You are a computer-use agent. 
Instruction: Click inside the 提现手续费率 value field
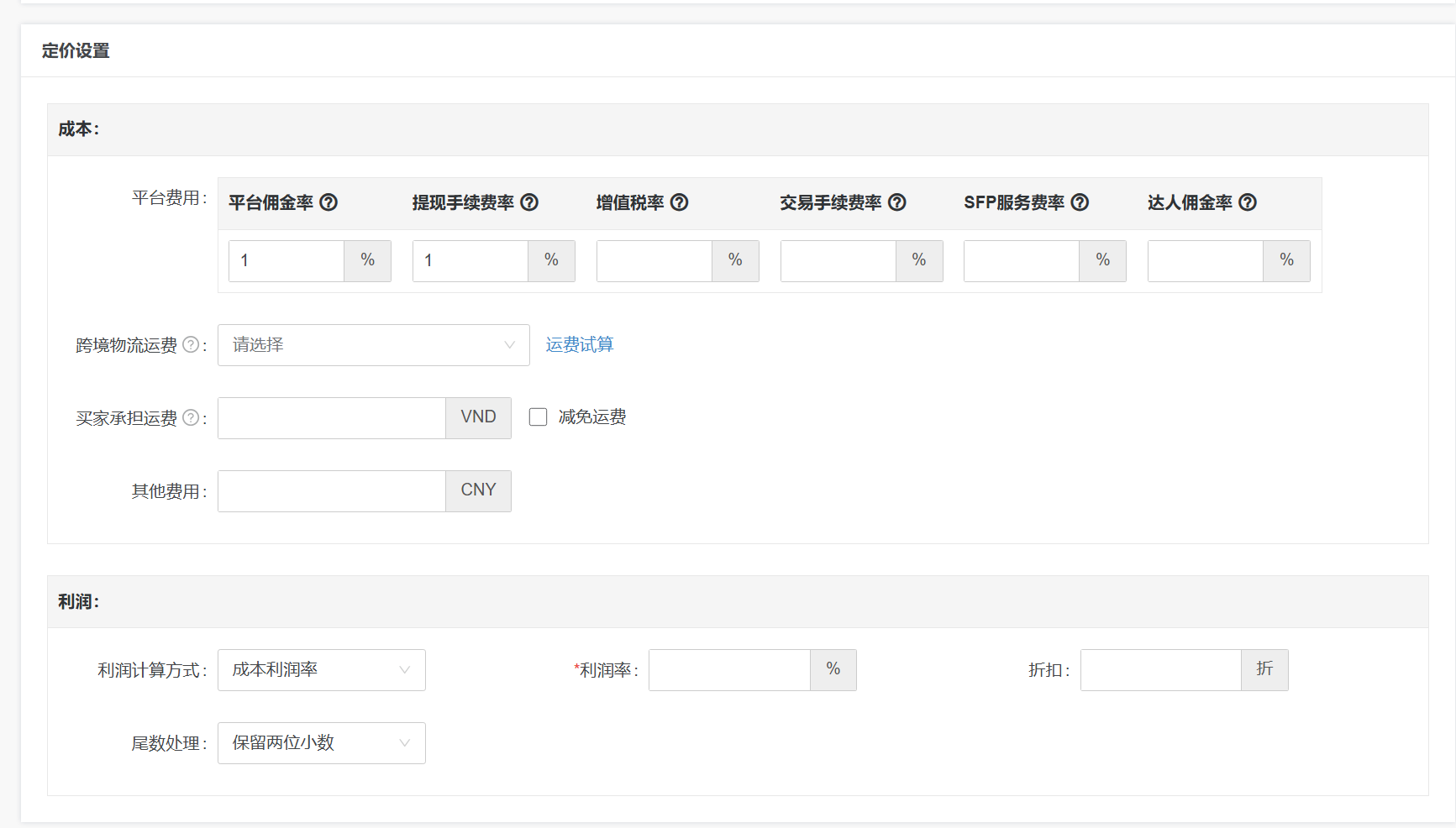pyautogui.click(x=470, y=260)
